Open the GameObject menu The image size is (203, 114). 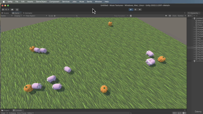(41, 2)
